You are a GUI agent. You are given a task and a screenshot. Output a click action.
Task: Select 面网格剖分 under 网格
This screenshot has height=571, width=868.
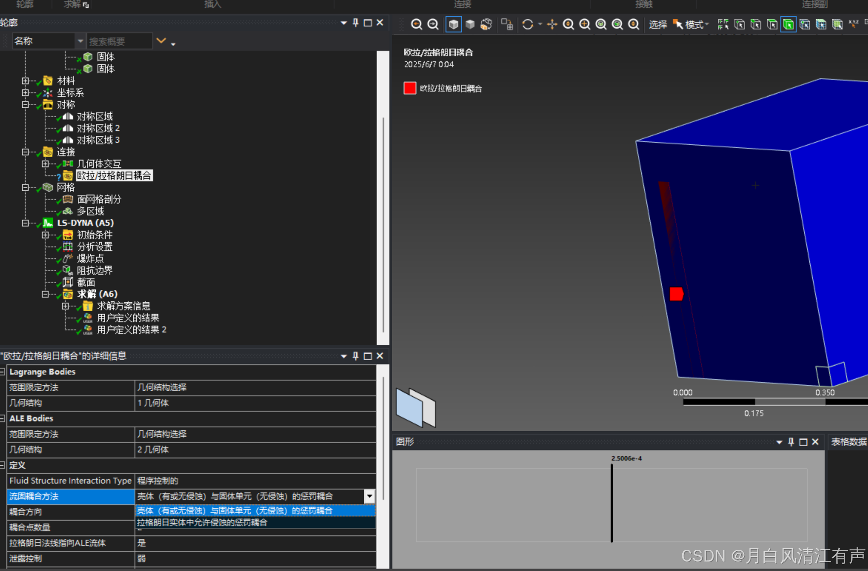pyautogui.click(x=99, y=199)
